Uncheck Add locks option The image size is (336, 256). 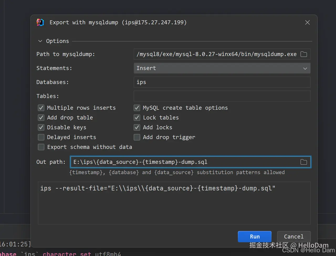point(137,127)
